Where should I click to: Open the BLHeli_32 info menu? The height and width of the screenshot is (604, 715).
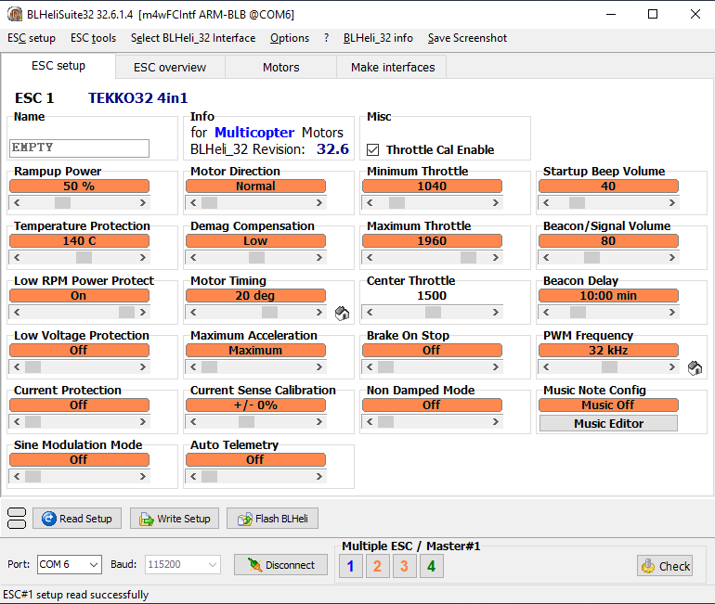pyautogui.click(x=378, y=38)
